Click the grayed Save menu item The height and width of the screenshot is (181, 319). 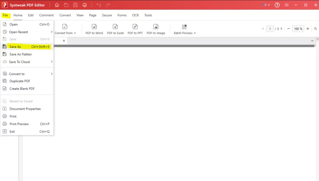click(x=27, y=39)
